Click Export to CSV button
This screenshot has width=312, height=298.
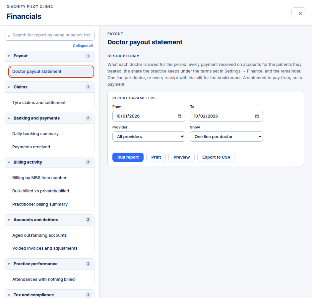pyautogui.click(x=216, y=157)
